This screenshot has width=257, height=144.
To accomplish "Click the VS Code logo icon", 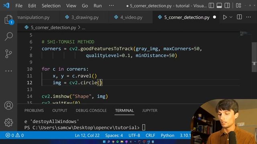I will click(x=6, y=6).
